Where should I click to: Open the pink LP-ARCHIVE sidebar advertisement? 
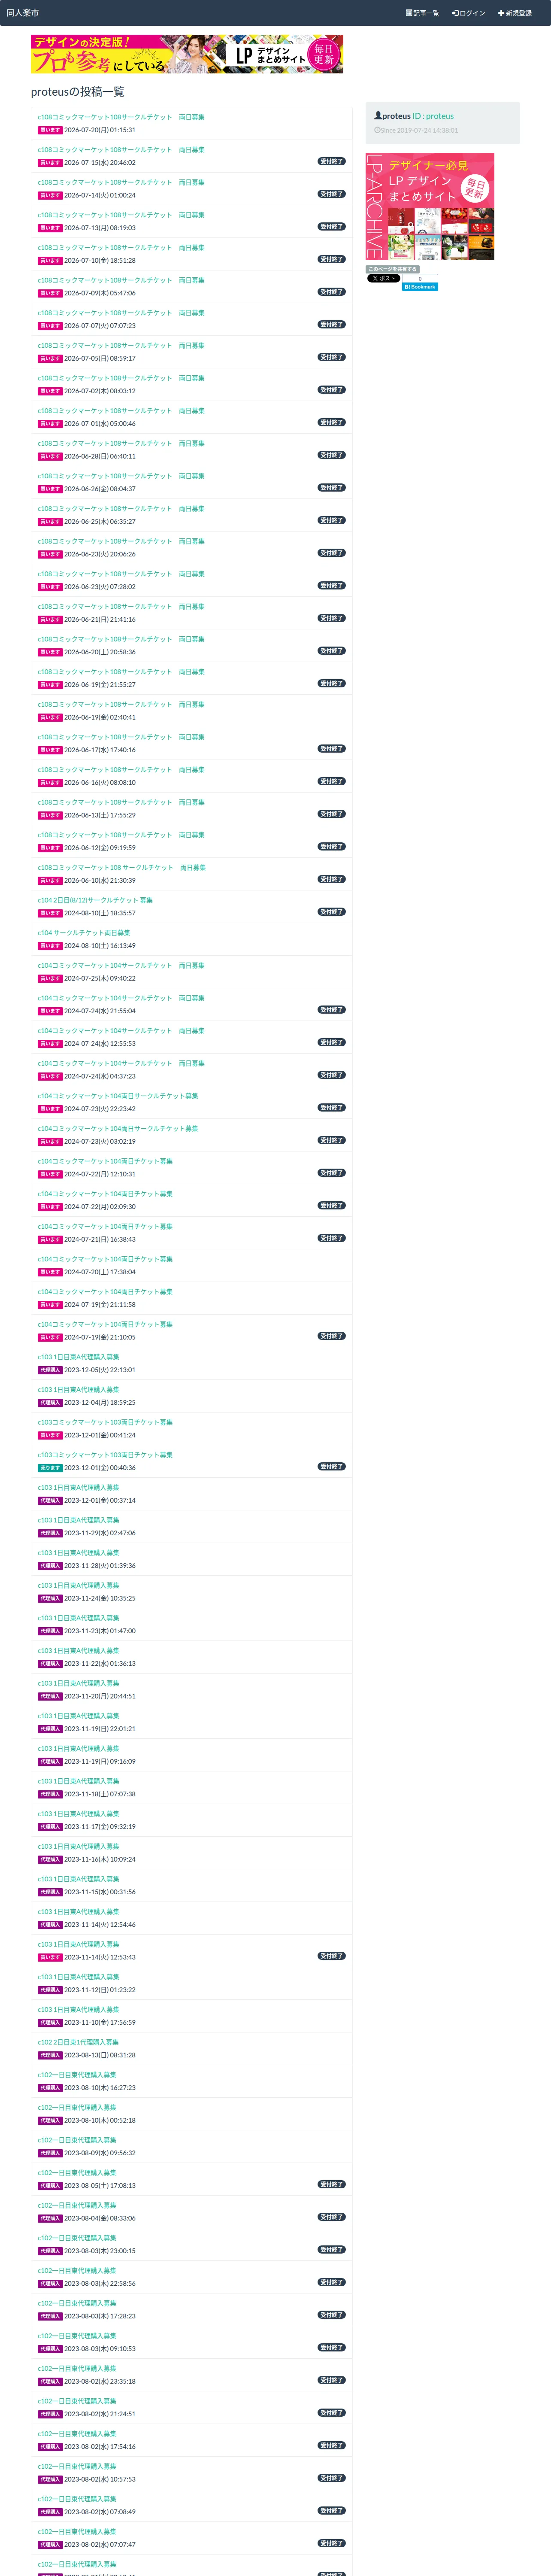(x=430, y=207)
